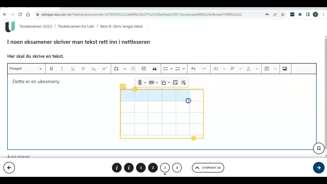Expand font family dropdown arrow

coord(240,69)
